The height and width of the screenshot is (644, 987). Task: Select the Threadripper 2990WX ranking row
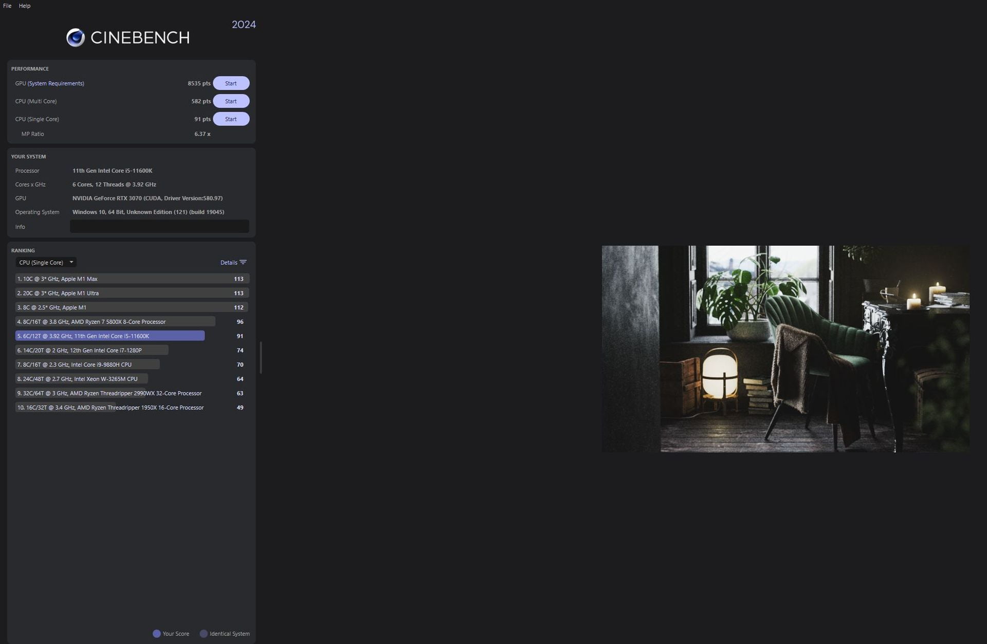pos(132,393)
